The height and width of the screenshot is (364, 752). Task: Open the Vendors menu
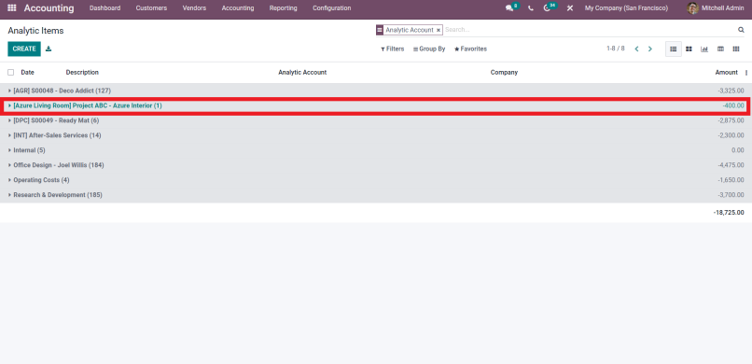pos(194,8)
